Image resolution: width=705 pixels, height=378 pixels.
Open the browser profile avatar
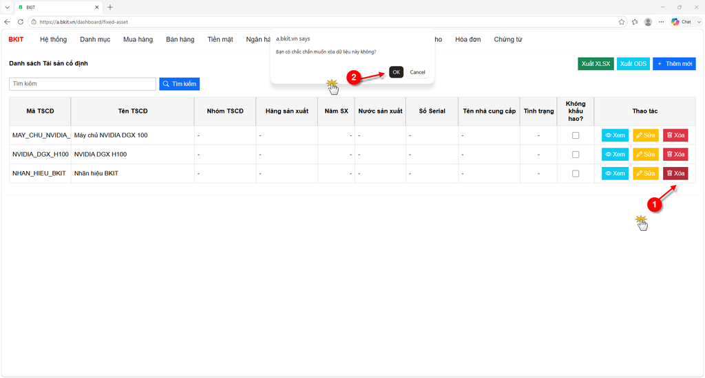pos(648,21)
